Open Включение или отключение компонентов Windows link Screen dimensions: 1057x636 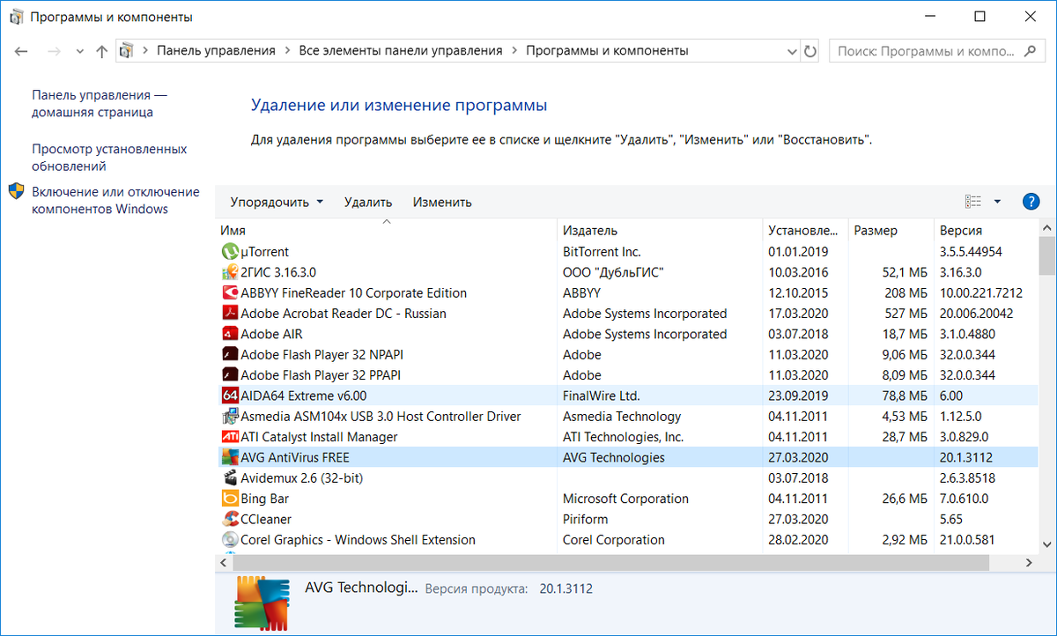115,200
